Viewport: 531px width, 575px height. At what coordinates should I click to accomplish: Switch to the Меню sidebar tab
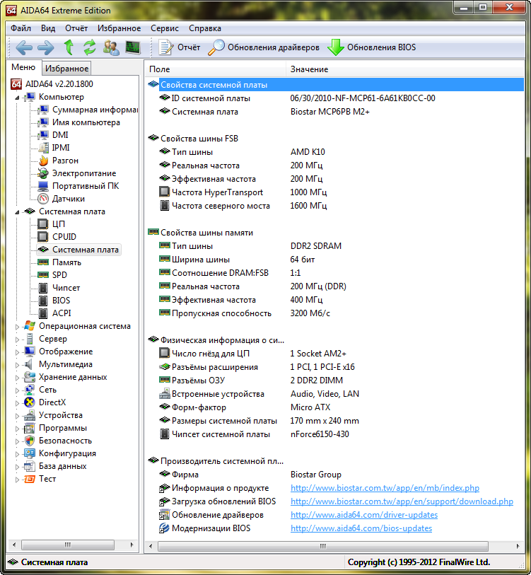tap(23, 67)
